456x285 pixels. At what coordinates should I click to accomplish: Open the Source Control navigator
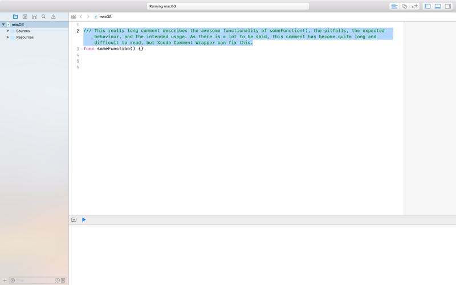25,17
